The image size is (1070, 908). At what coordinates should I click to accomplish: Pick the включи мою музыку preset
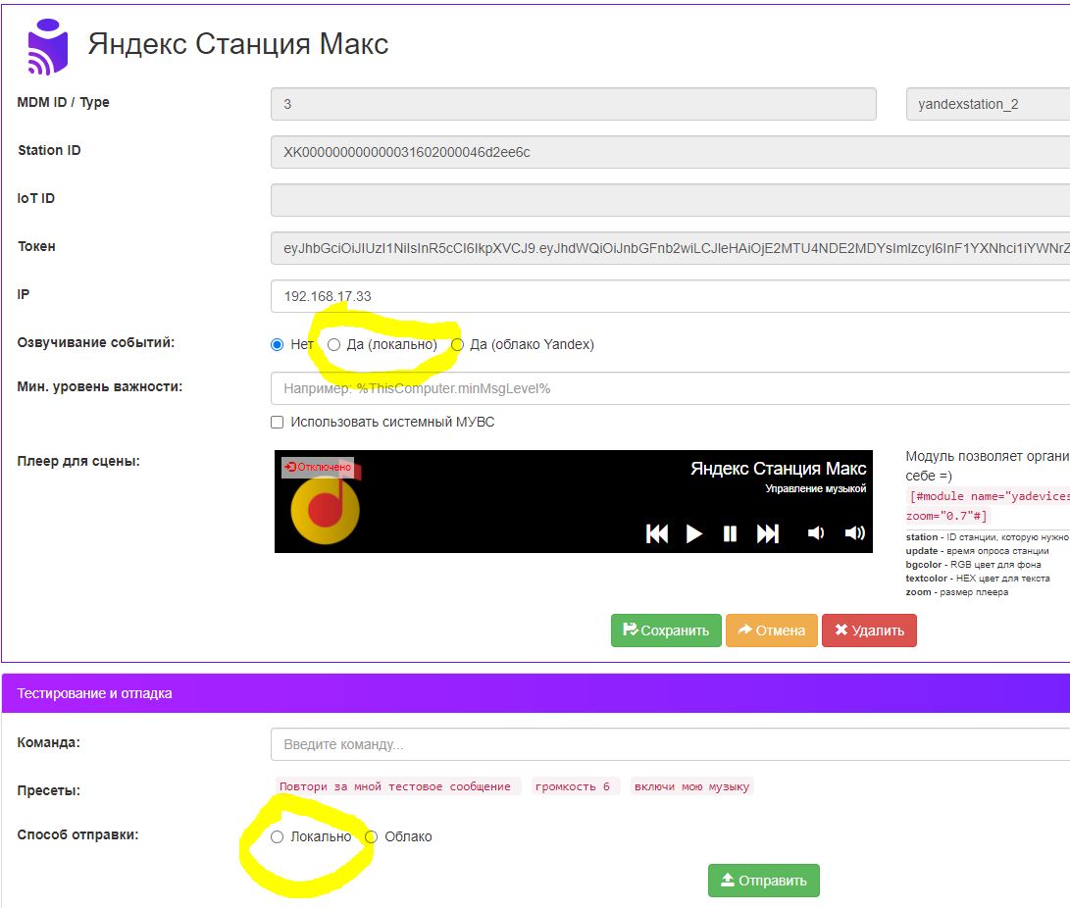pyautogui.click(x=692, y=786)
